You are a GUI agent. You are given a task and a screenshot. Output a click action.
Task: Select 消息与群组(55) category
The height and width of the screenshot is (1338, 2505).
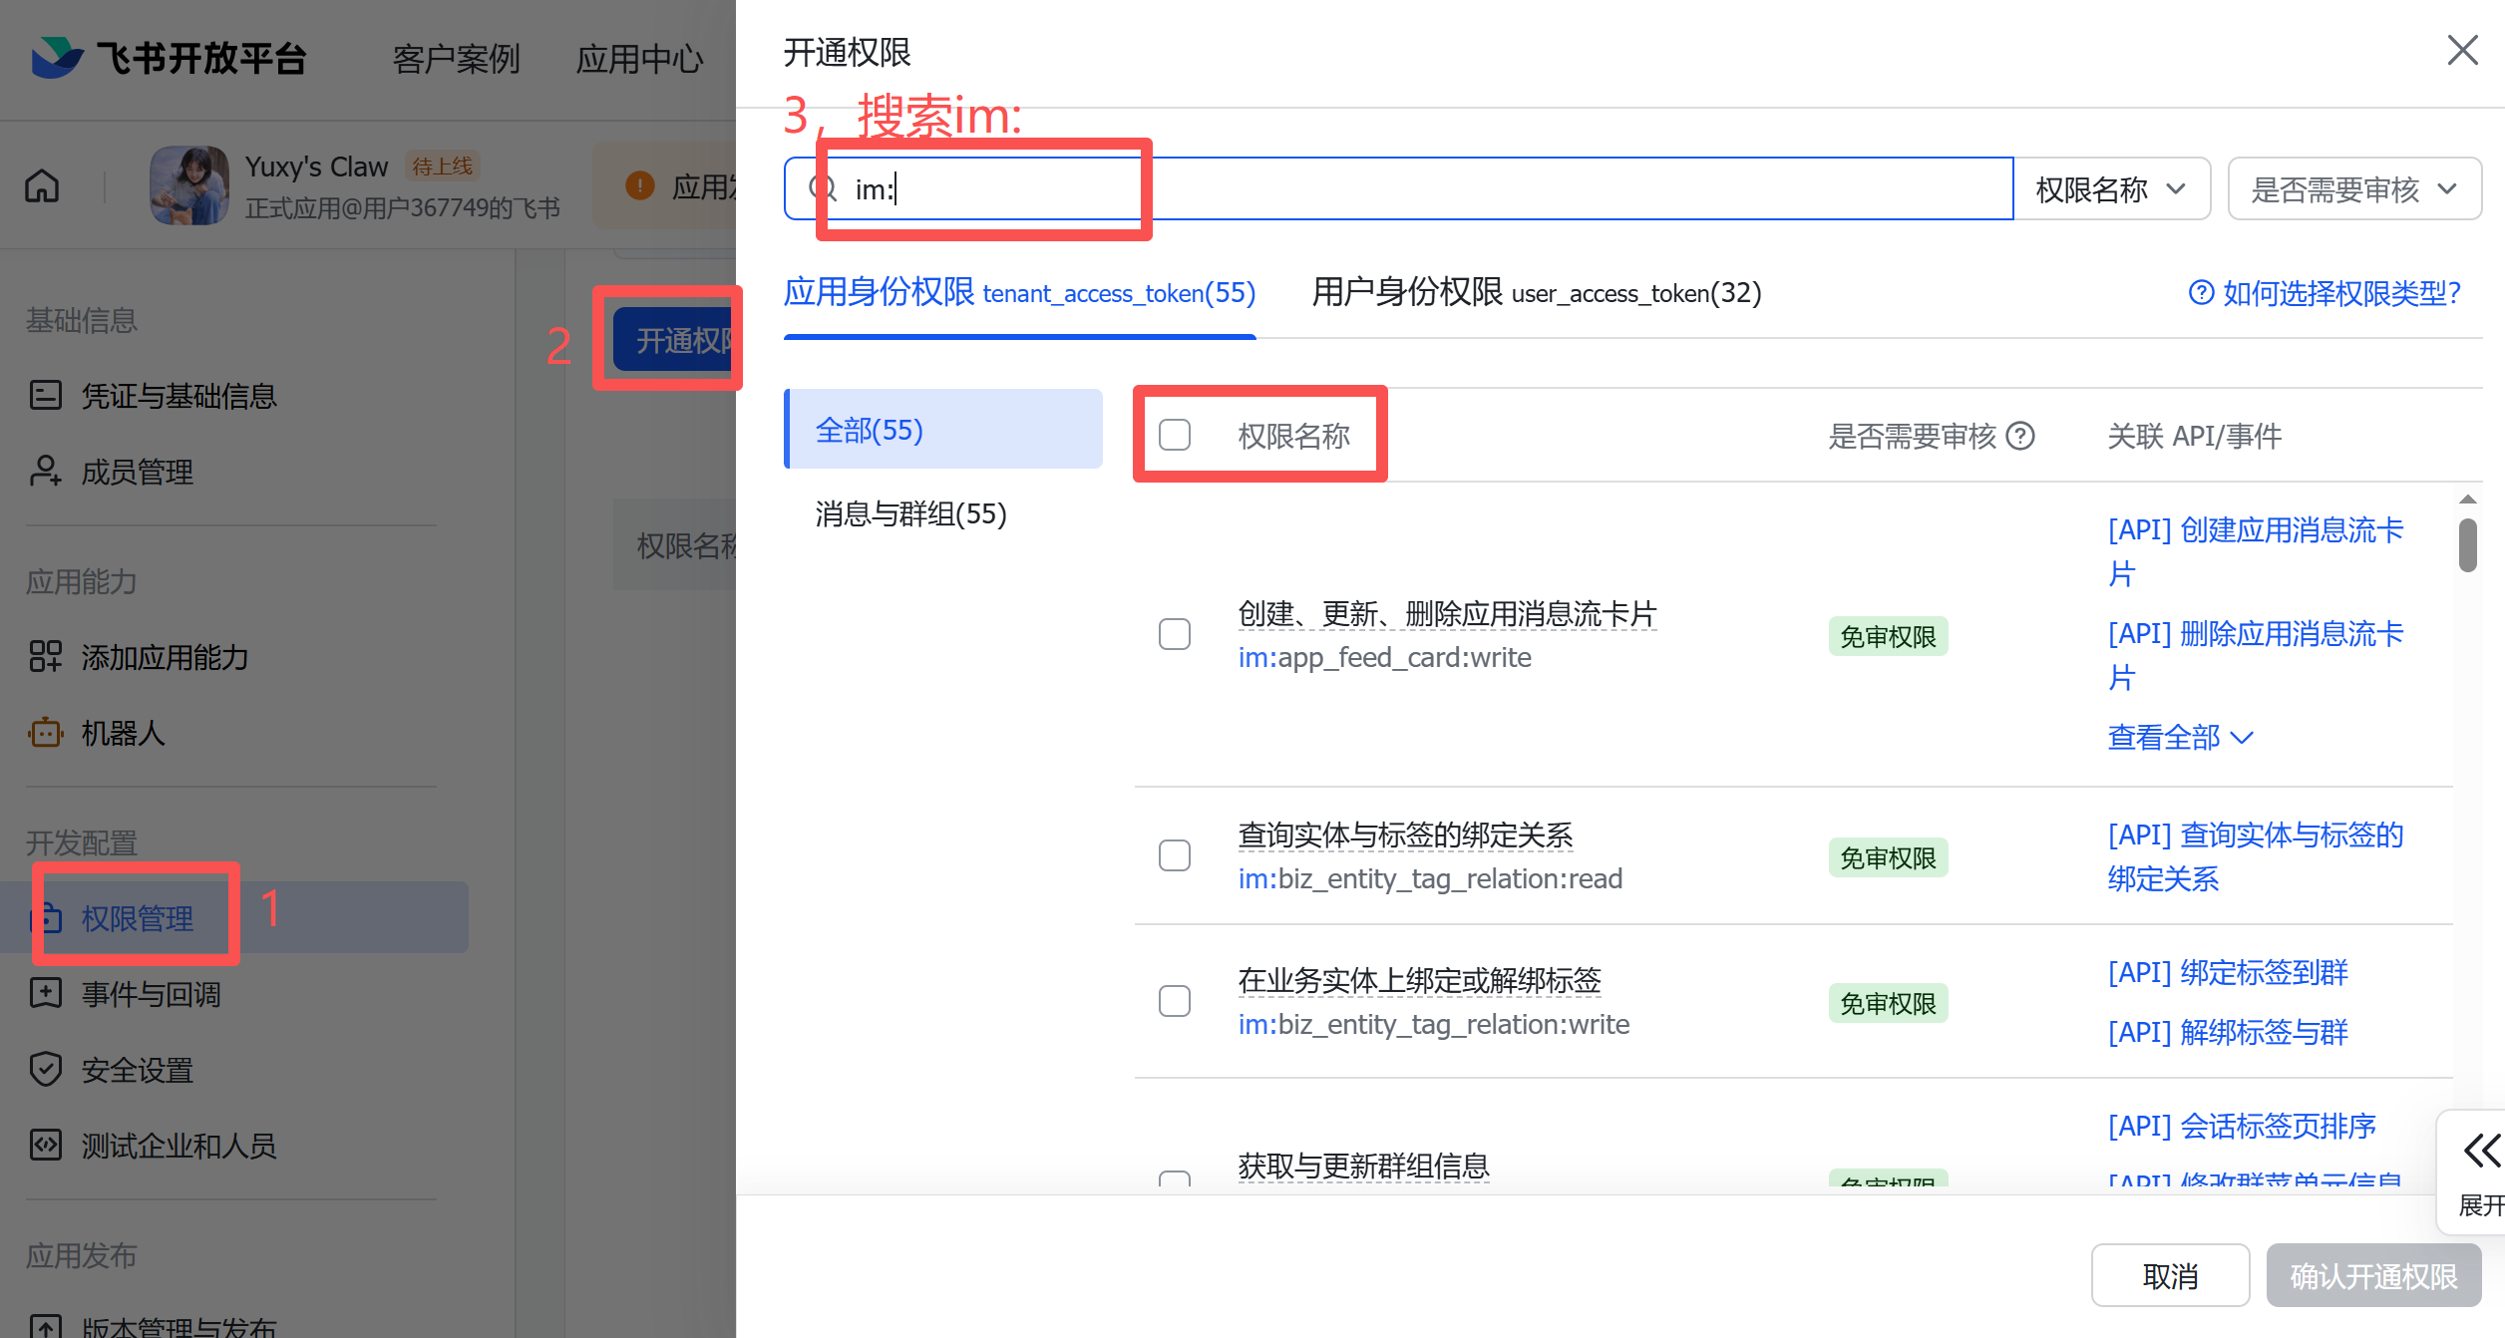(x=910, y=514)
